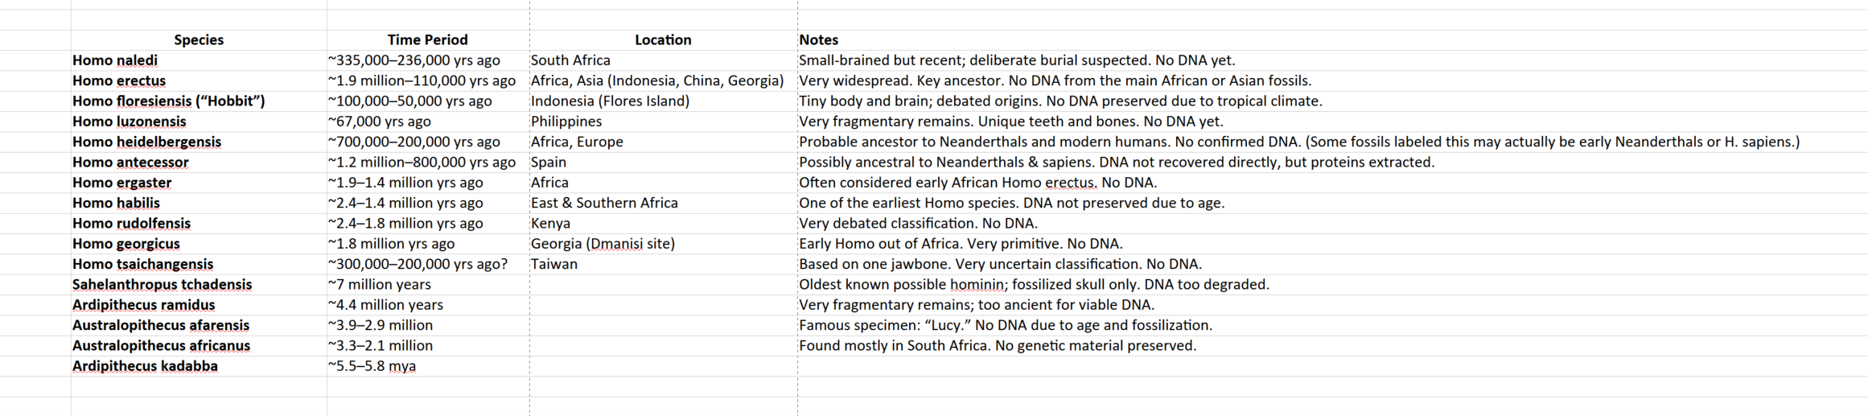The image size is (1868, 416).
Task: Select the Homo ergaster cell
Action: pos(199,183)
